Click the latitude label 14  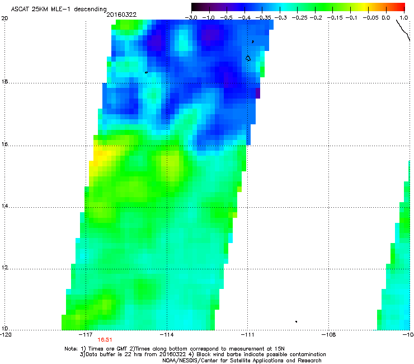4,206
